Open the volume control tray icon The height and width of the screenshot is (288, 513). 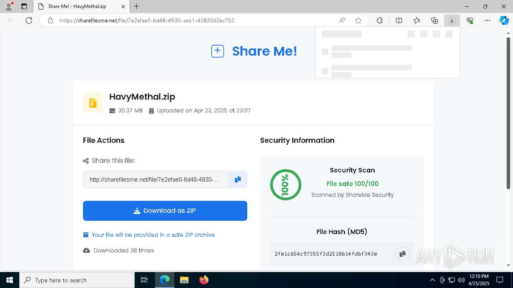[x=461, y=280]
